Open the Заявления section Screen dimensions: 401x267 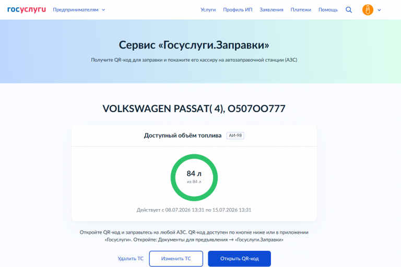[x=272, y=10]
